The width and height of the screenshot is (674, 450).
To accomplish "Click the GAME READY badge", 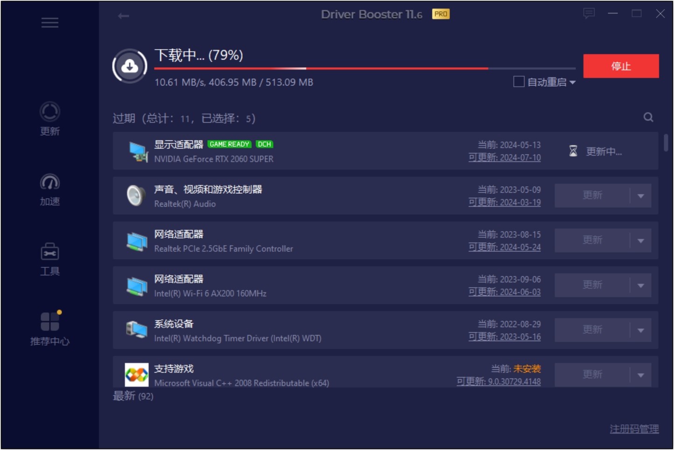I will click(229, 144).
